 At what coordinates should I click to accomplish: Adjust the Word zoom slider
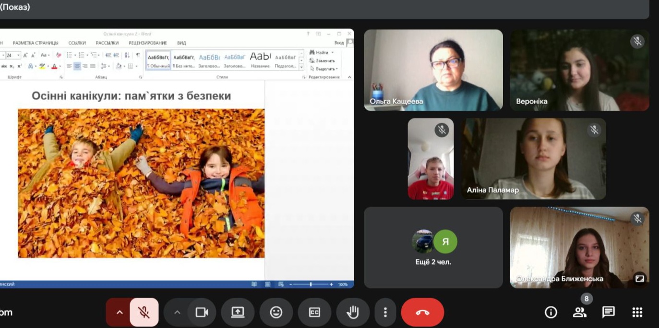(x=311, y=284)
